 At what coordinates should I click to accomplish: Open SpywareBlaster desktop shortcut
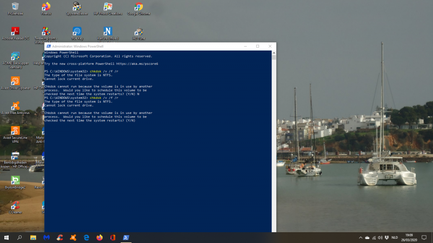77,6
